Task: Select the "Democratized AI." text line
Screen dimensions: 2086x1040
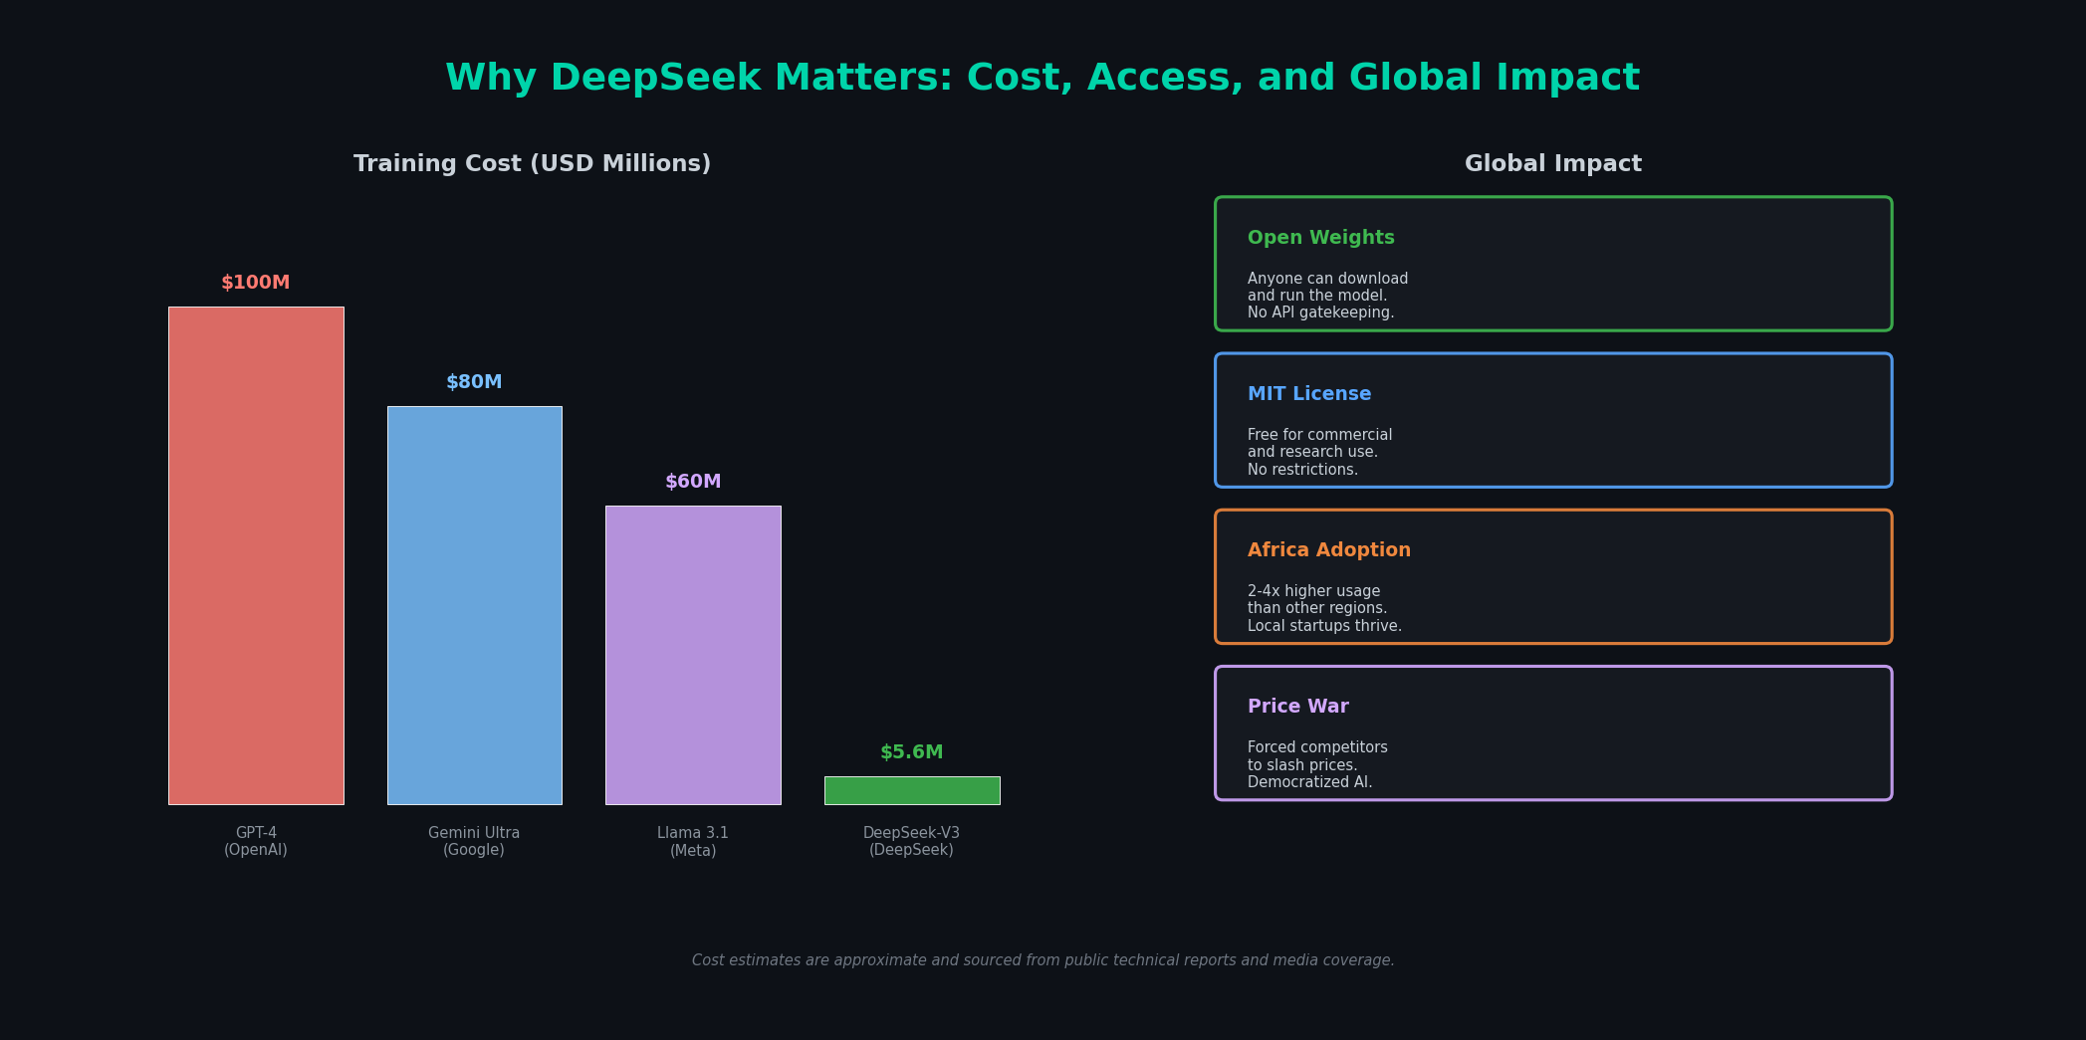Action: point(1310,782)
